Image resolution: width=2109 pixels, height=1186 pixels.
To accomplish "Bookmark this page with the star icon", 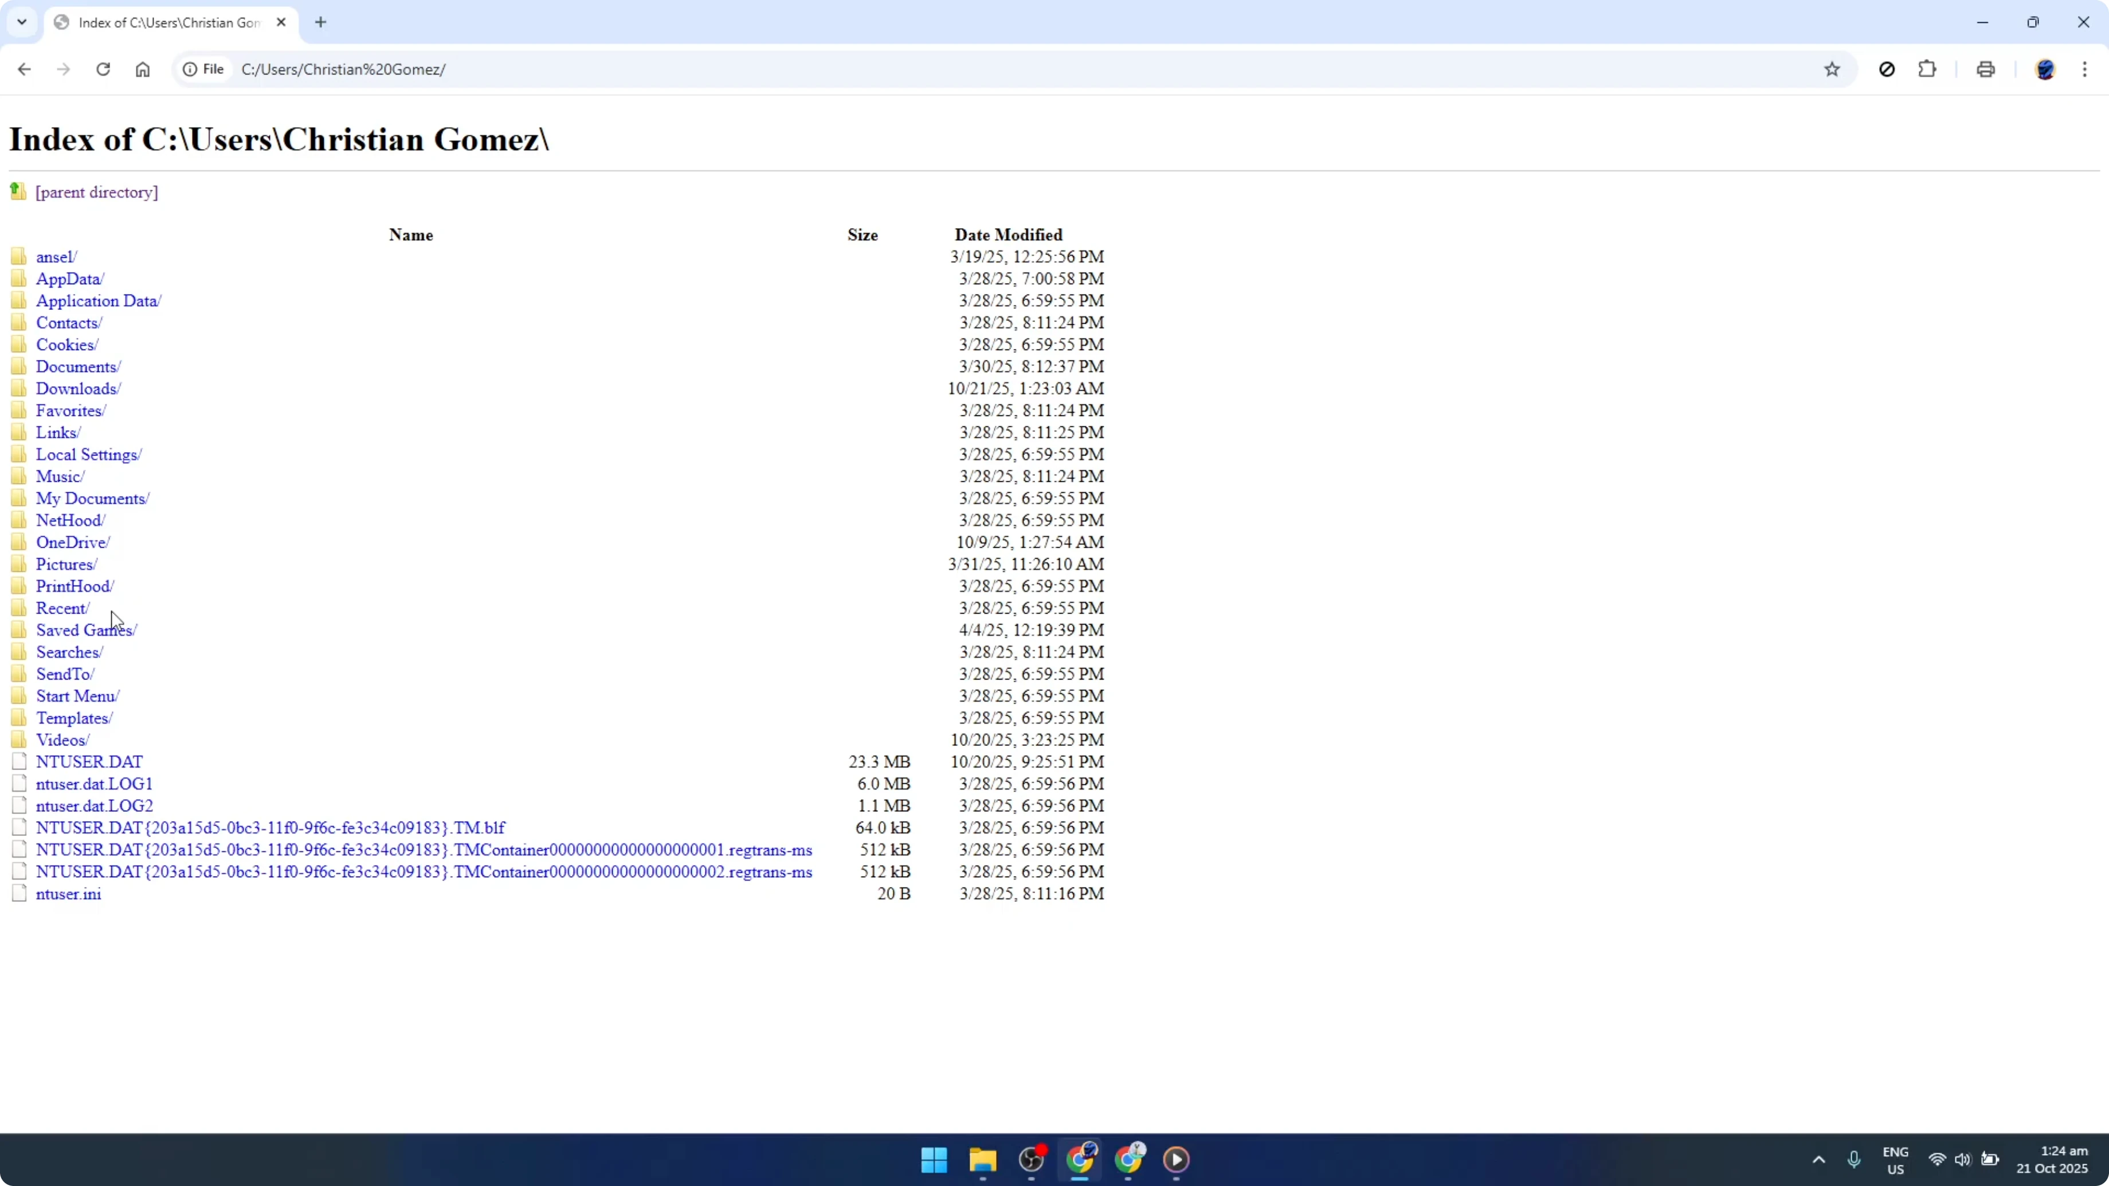I will click(1832, 69).
